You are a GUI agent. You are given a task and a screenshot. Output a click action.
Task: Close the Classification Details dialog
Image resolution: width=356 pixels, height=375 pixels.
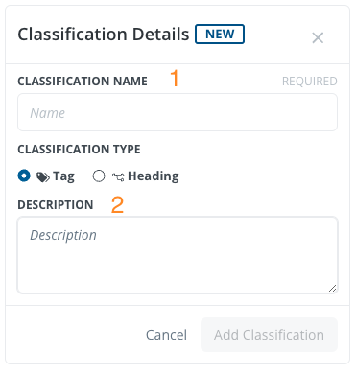point(318,37)
